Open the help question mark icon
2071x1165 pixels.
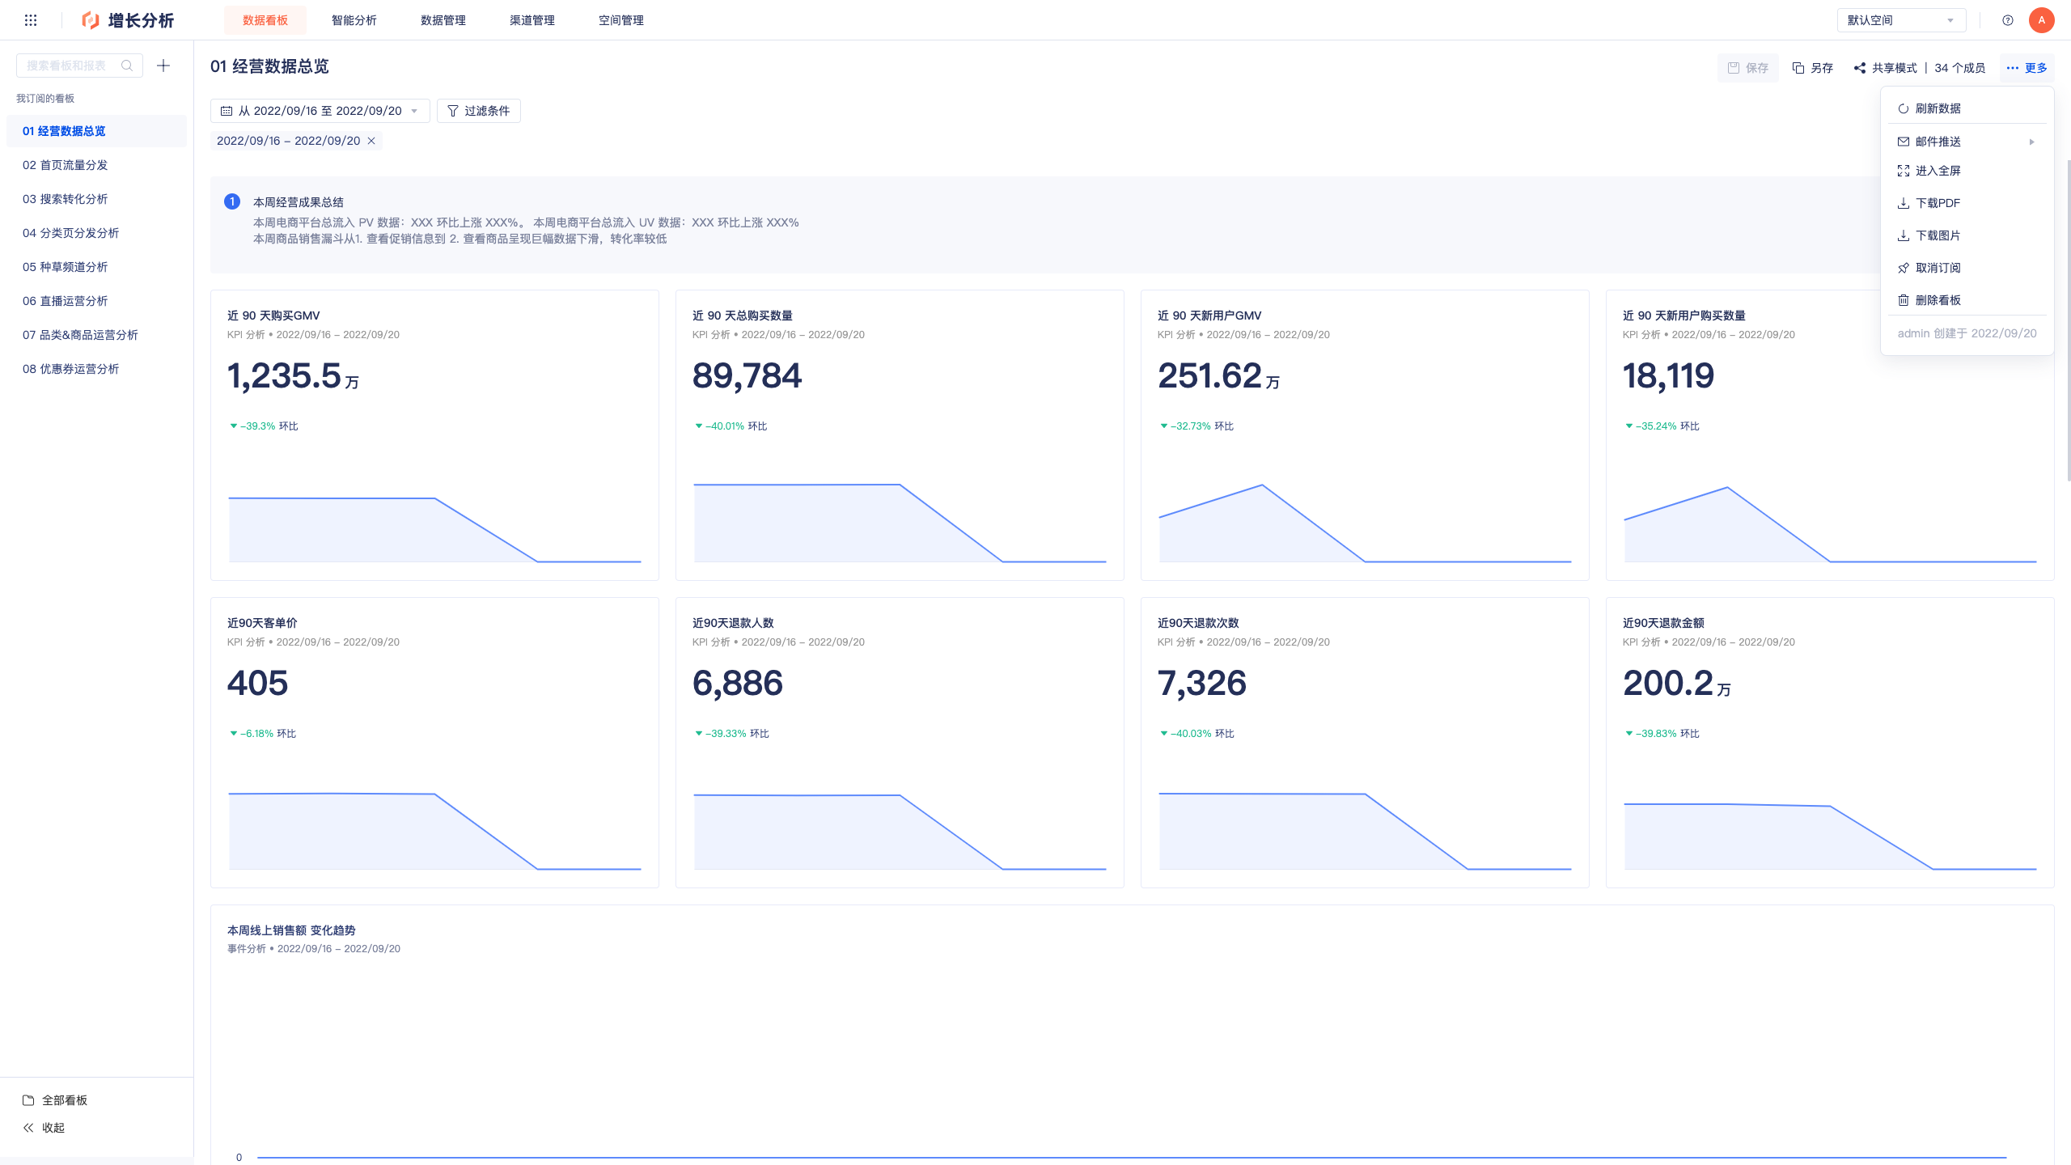click(2008, 20)
